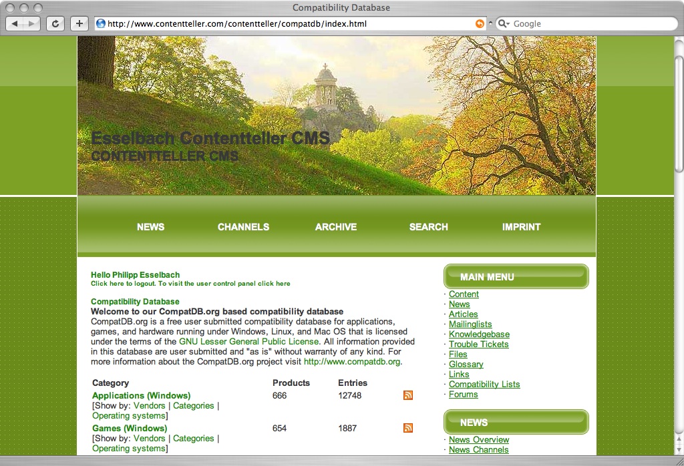Click the "Compatibility Database" page heading
The width and height of the screenshot is (684, 466).
[x=135, y=302]
